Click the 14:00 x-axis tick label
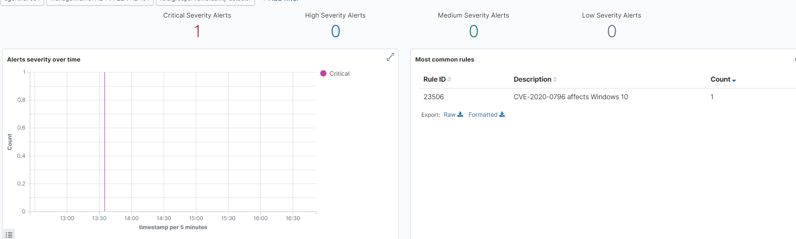The width and height of the screenshot is (796, 239). (131, 218)
